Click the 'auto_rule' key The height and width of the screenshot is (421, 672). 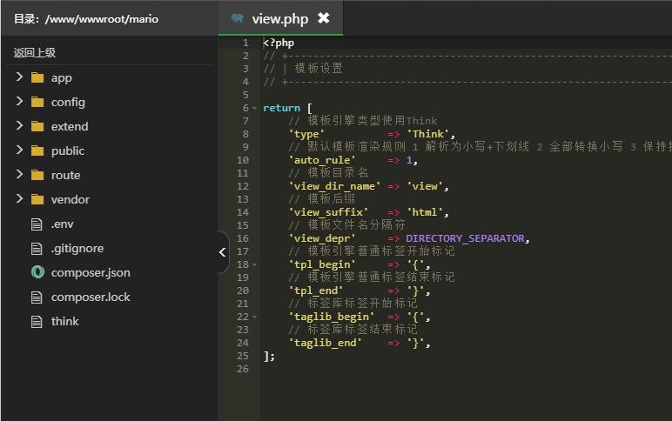(x=322, y=160)
